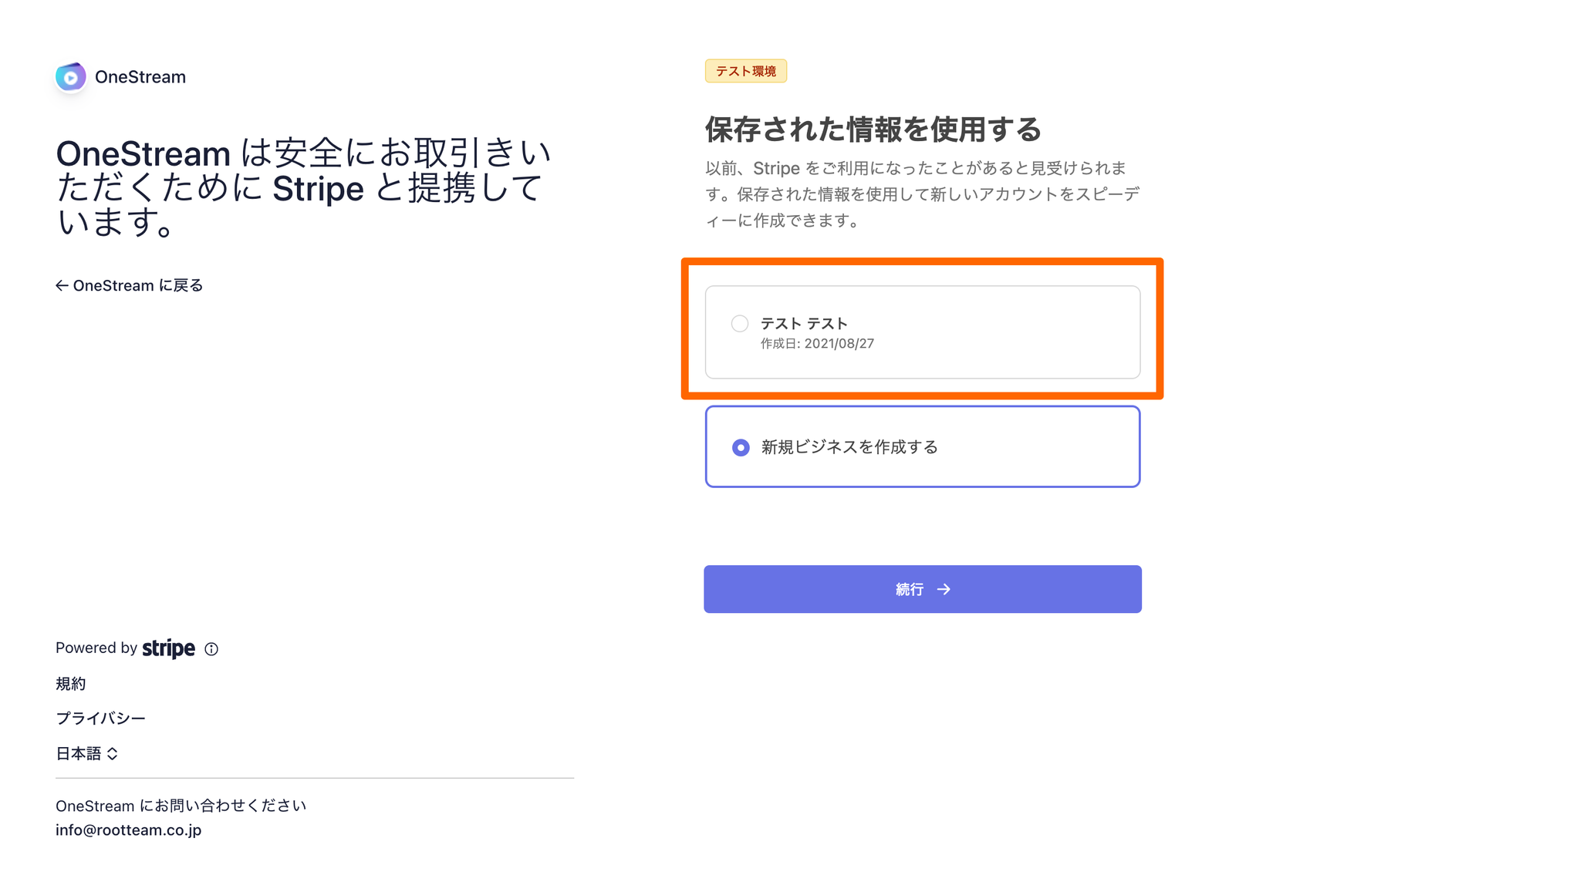Select the 新規ビジネスを作成する radio button
Screen dimensions: 1580x892
(x=741, y=448)
